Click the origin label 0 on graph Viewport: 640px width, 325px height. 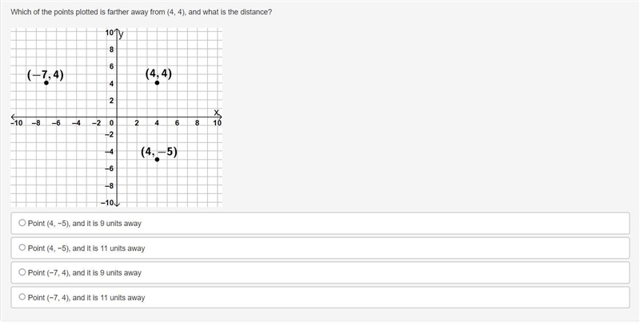pyautogui.click(x=112, y=123)
